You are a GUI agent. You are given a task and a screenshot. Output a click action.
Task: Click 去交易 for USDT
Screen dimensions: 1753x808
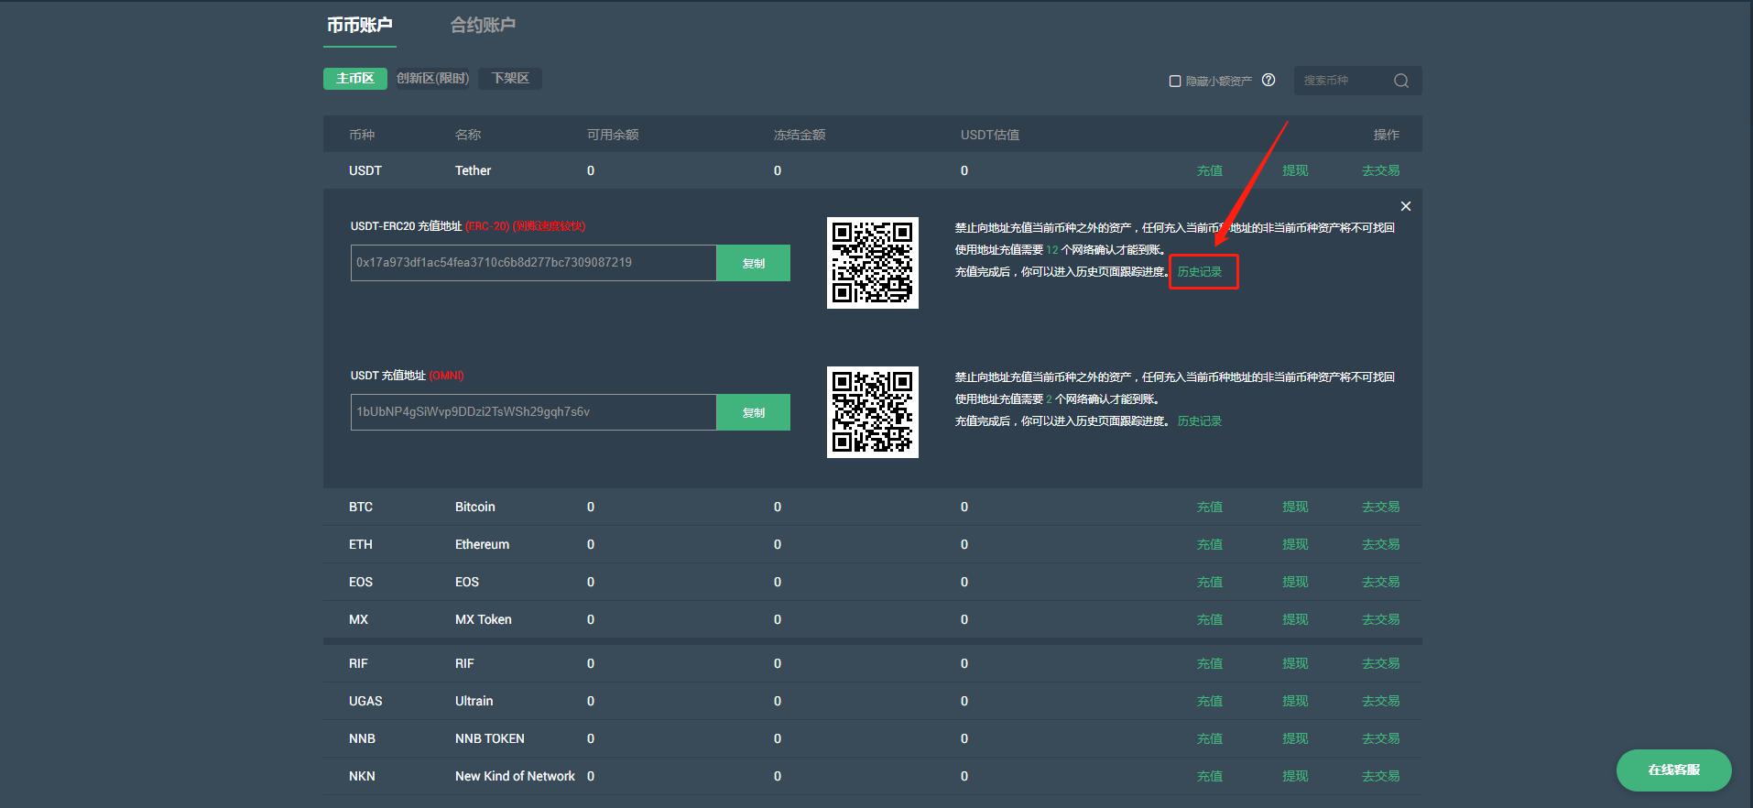click(x=1381, y=170)
